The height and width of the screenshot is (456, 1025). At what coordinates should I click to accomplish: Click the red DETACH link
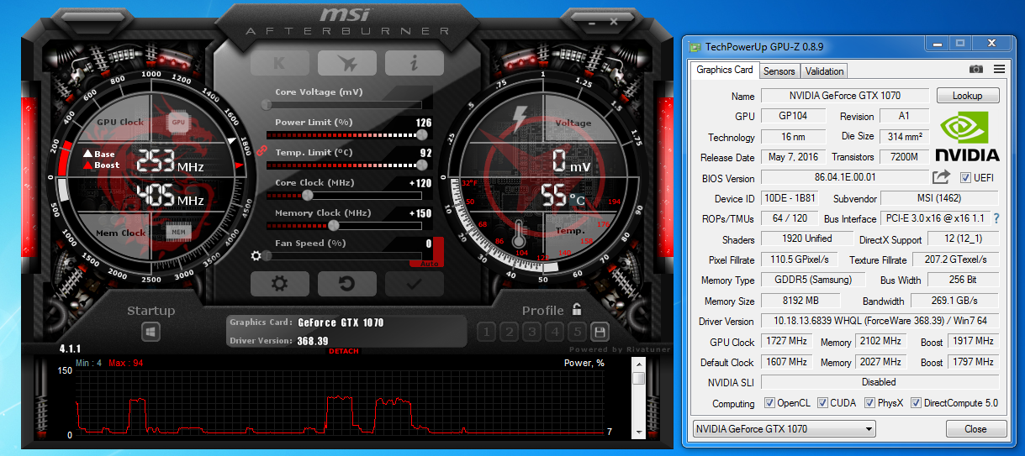pyautogui.click(x=343, y=351)
